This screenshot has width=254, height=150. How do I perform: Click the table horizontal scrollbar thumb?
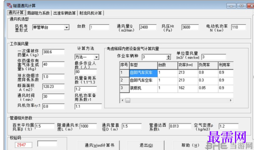(128, 100)
